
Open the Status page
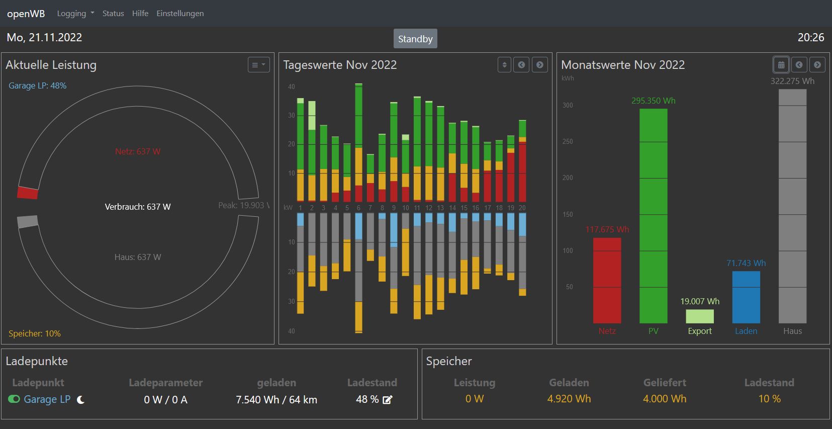pyautogui.click(x=113, y=14)
